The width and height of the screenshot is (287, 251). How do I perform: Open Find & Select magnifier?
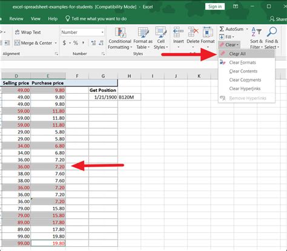click(272, 32)
